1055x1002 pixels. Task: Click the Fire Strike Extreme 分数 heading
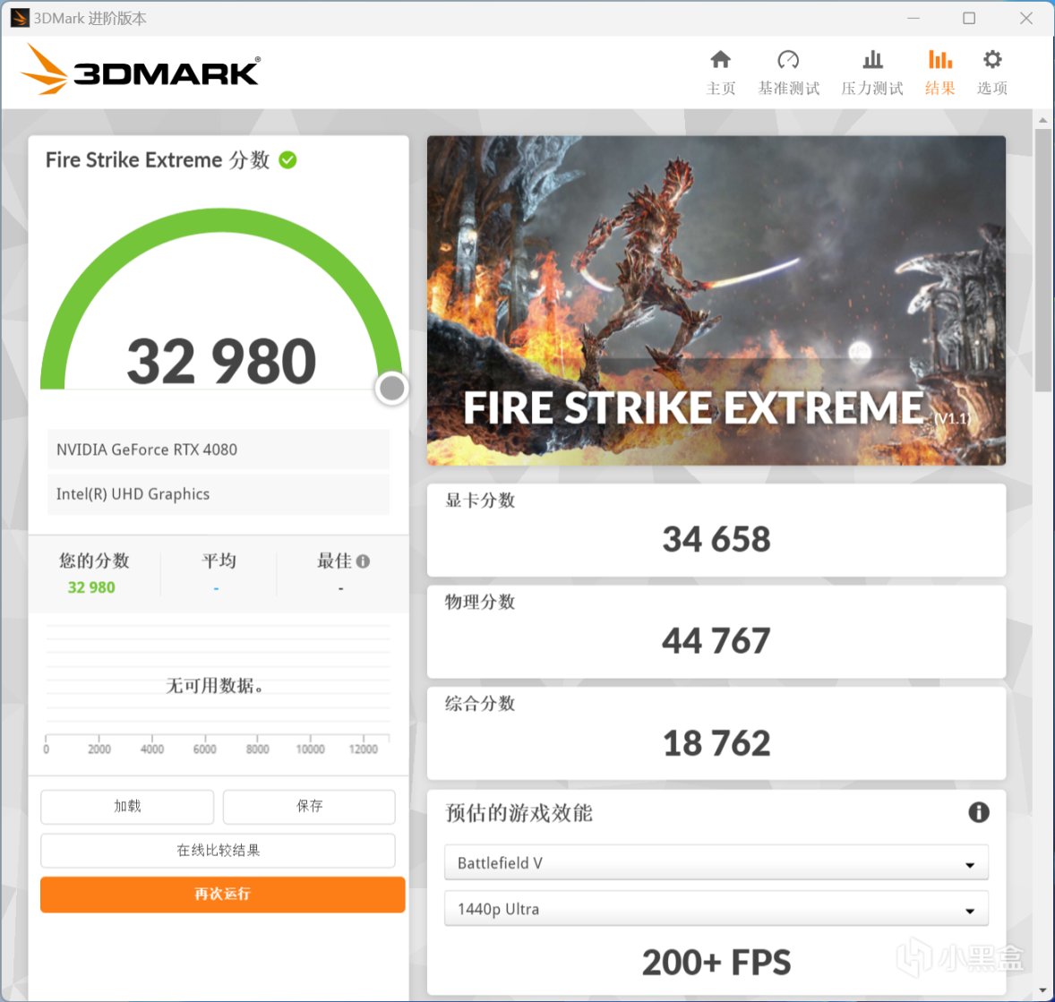[158, 160]
